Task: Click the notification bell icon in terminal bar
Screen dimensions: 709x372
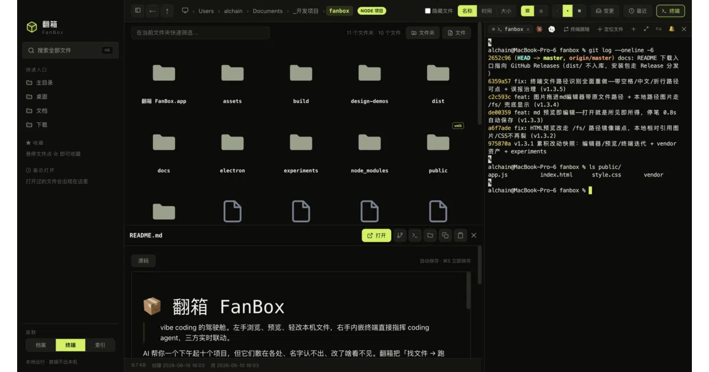Action: (672, 29)
